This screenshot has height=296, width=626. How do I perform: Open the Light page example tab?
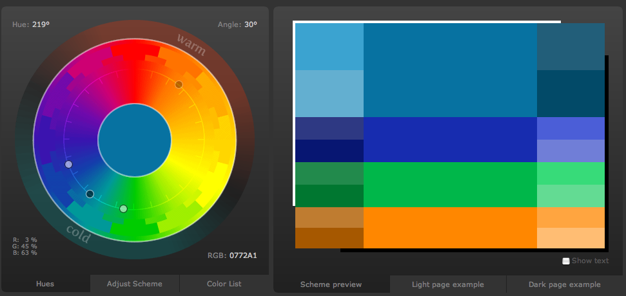tap(448, 284)
